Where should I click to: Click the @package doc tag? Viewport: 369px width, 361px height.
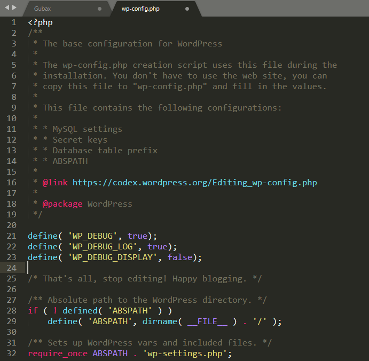[62, 204]
